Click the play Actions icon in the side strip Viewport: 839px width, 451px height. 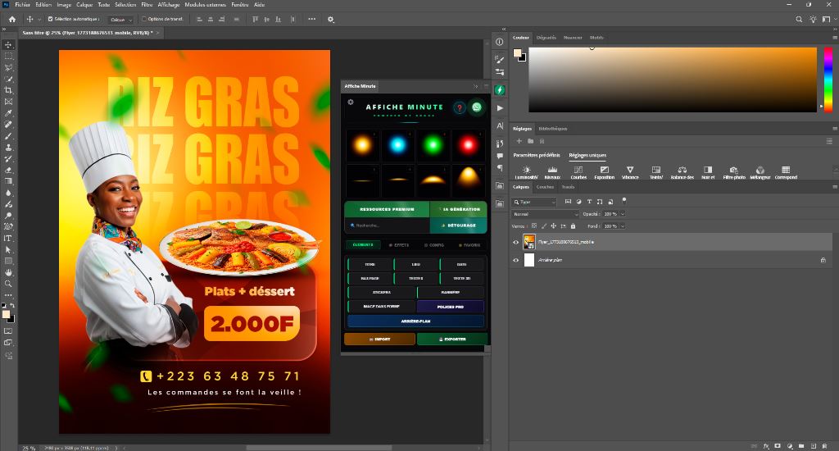499,107
